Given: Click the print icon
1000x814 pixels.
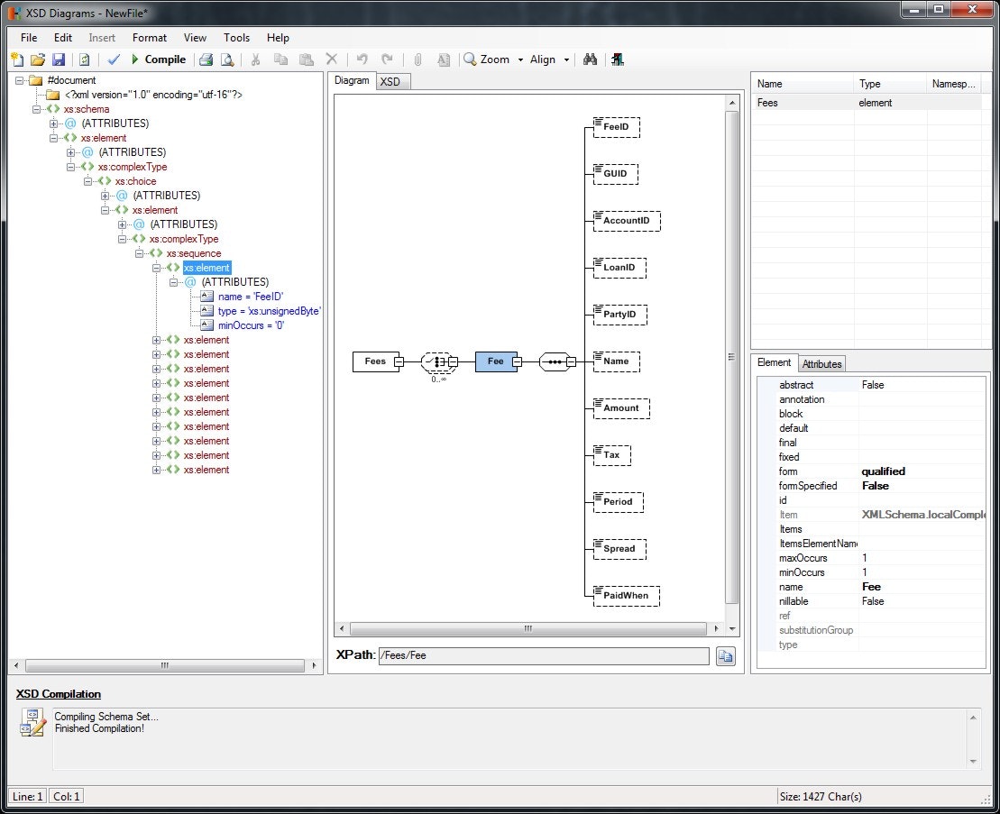Looking at the screenshot, I should 206,59.
